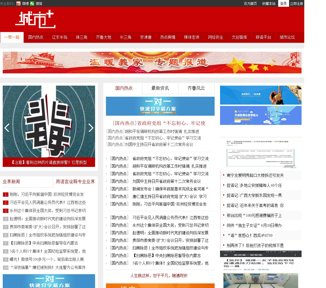This screenshot has width=326, height=288.
Task: Select 网络安全 navigation item
Action: tap(216, 37)
